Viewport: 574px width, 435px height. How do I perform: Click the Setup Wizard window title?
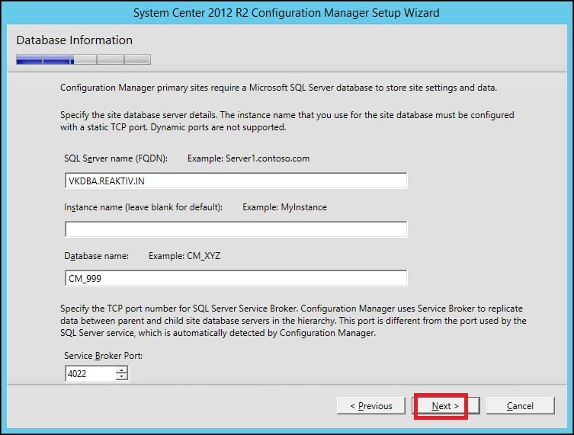click(287, 13)
